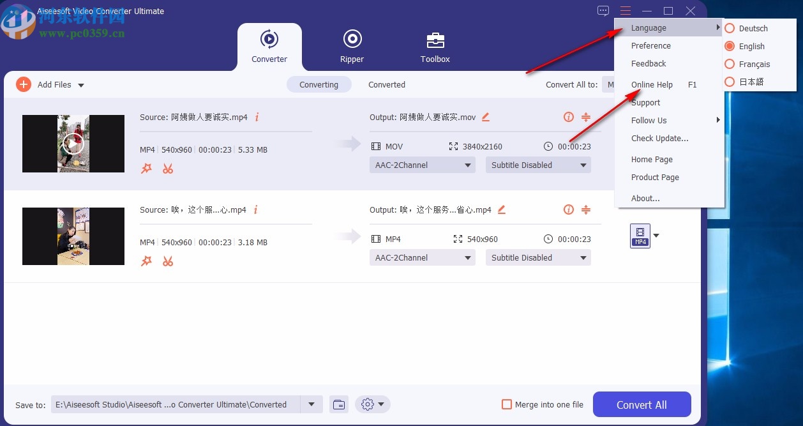The width and height of the screenshot is (803, 426).
Task: Click the second video's preview thumbnail
Action: 73,236
